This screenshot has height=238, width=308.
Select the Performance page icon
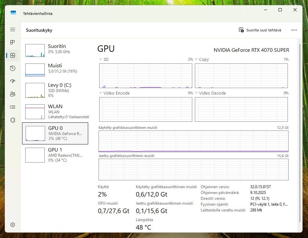(13, 55)
